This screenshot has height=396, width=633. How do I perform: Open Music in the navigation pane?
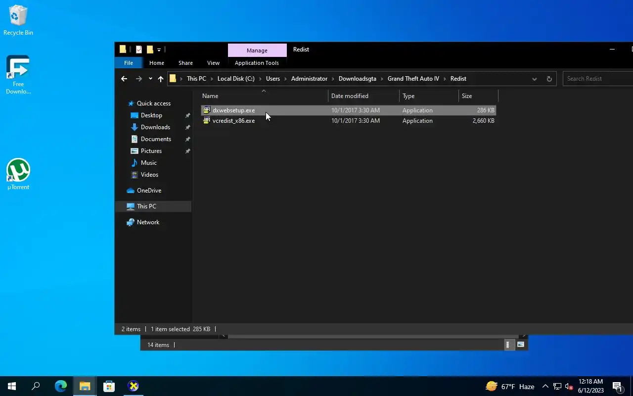pos(148,163)
